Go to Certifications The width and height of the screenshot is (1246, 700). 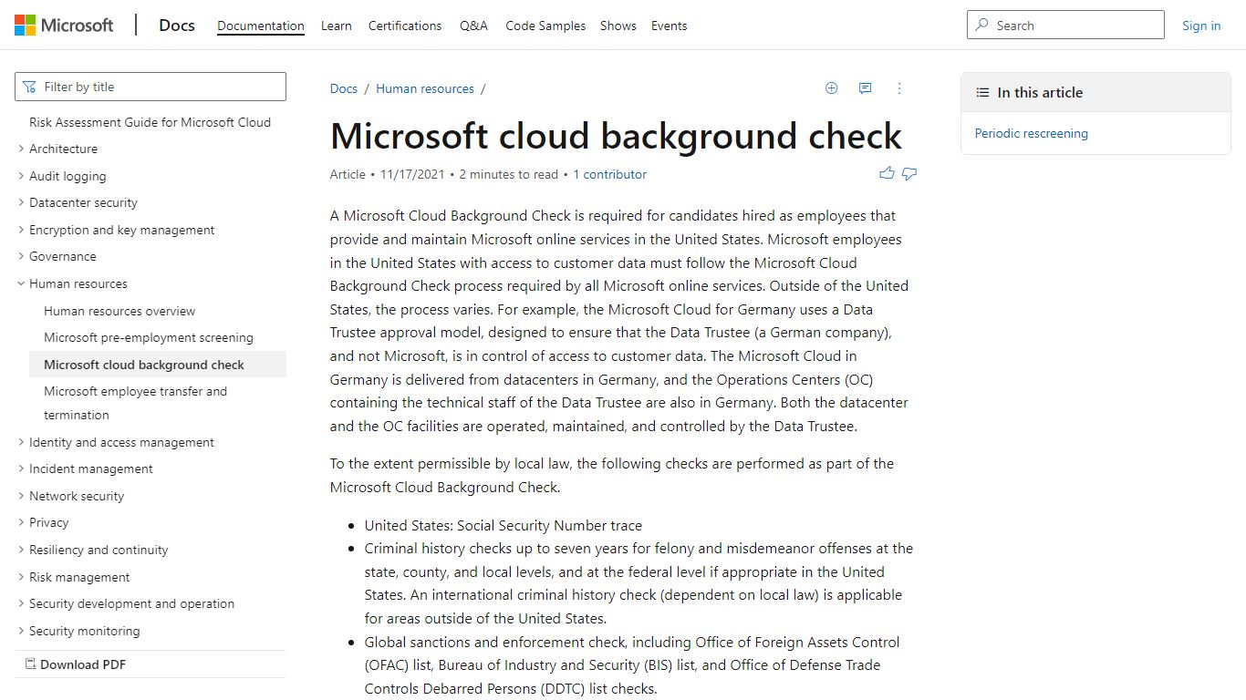pyautogui.click(x=405, y=26)
